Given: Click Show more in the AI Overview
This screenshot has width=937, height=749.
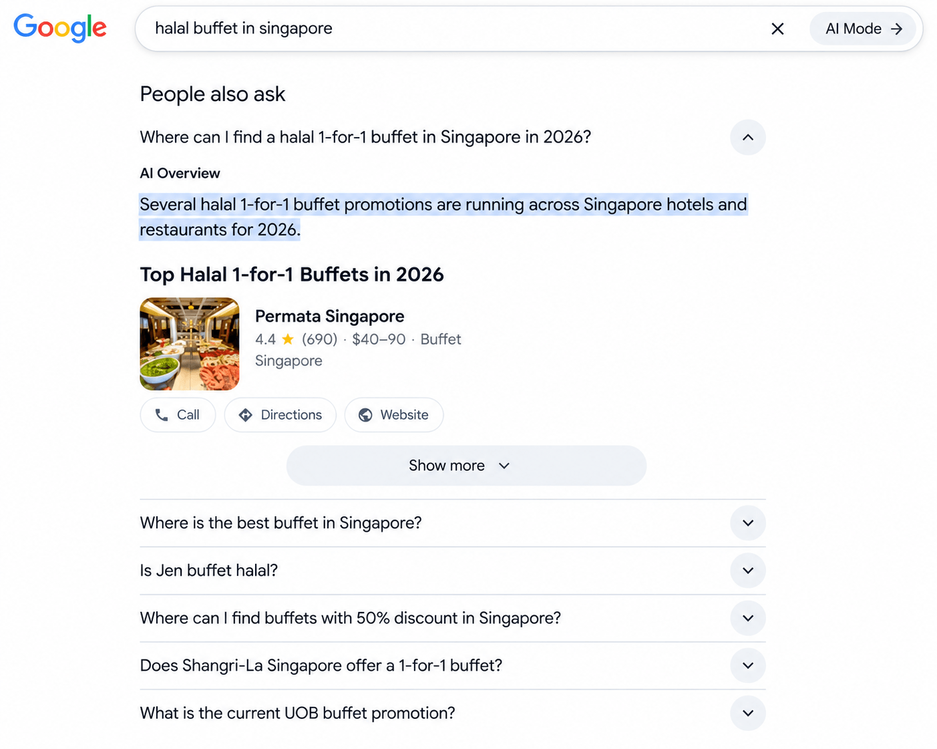Looking at the screenshot, I should 466,466.
